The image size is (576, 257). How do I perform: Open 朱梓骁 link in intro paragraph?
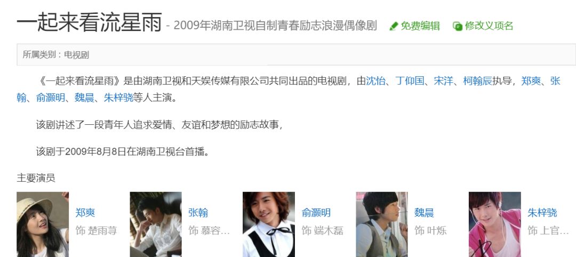tap(118, 98)
